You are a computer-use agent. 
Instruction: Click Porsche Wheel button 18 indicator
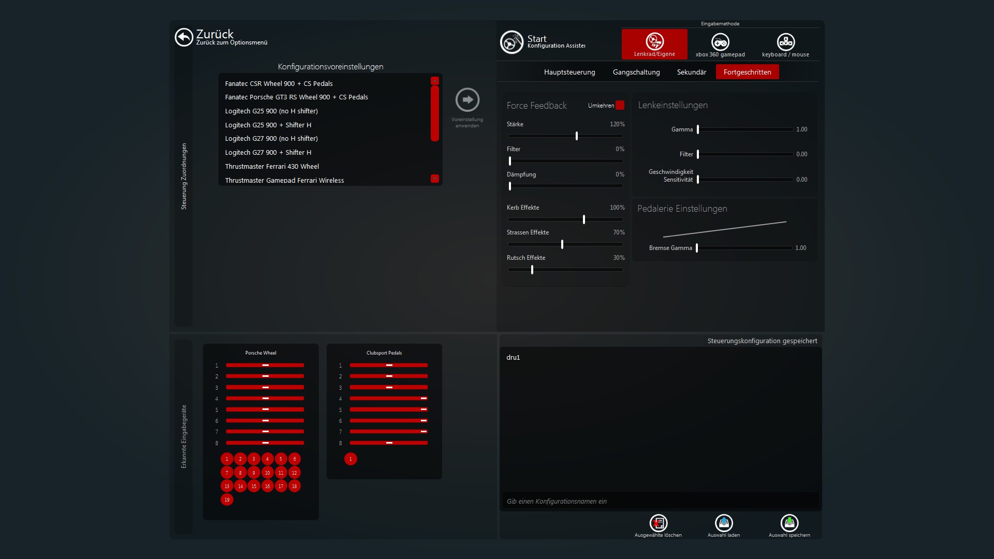pos(295,486)
